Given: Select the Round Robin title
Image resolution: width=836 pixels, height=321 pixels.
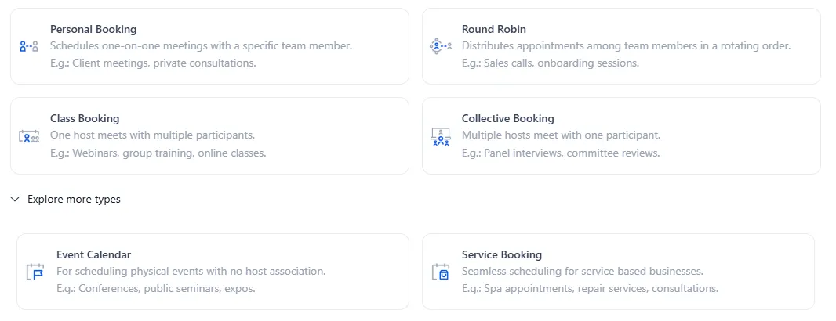Looking at the screenshot, I should [x=493, y=29].
